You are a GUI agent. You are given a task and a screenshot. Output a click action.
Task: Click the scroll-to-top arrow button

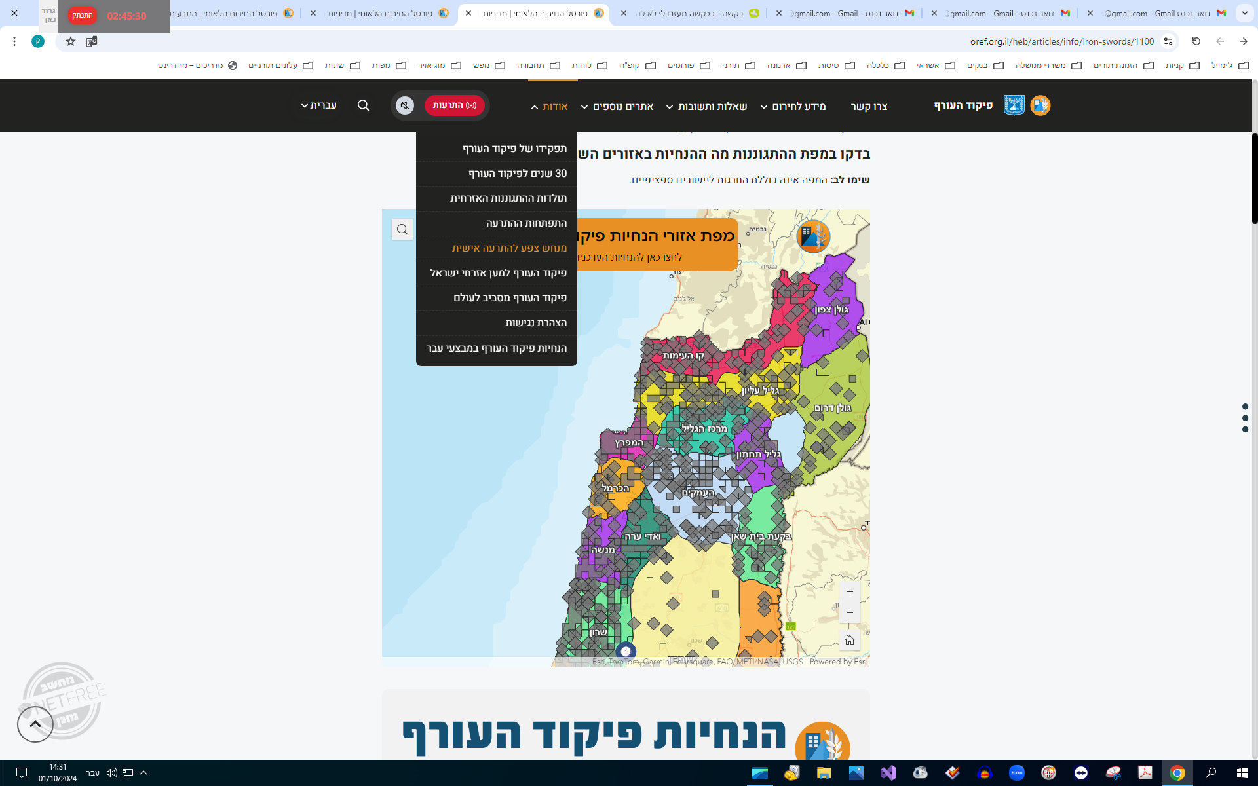(x=35, y=724)
